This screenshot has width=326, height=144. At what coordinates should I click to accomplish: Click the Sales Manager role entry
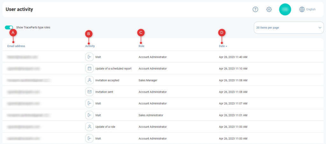(148, 80)
